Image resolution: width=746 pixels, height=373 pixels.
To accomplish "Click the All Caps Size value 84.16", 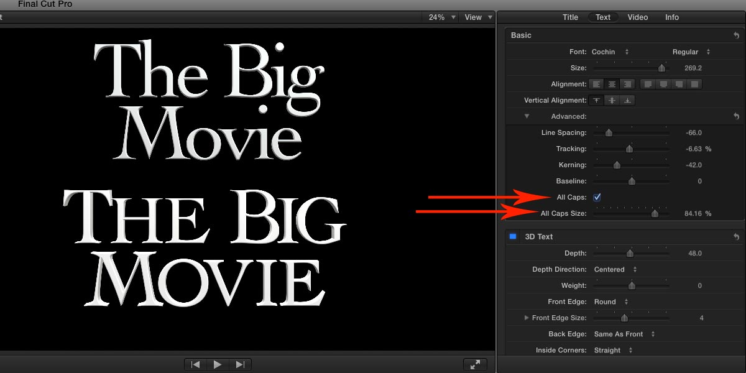I will click(x=693, y=213).
